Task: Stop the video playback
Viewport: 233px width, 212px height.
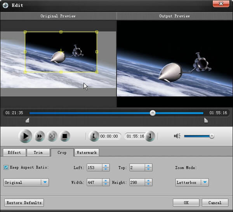Action: [x=65, y=136]
